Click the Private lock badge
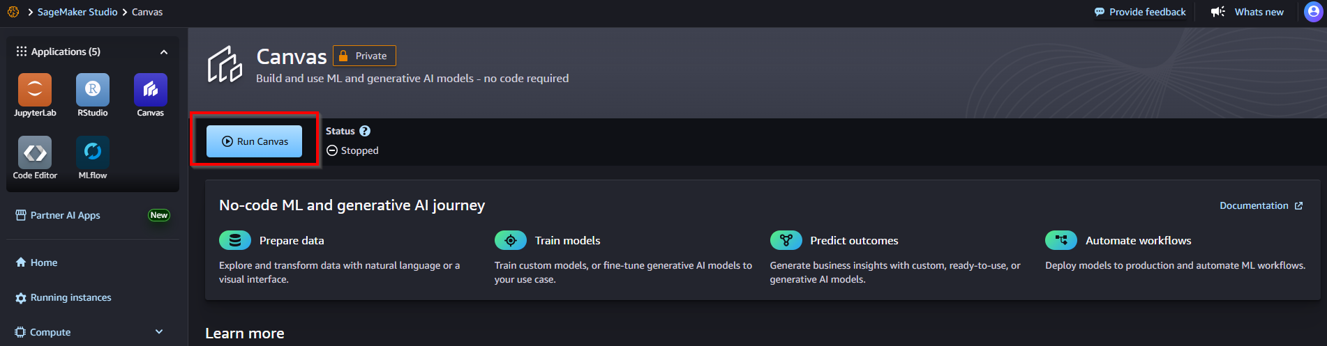This screenshot has width=1327, height=346. tap(364, 56)
